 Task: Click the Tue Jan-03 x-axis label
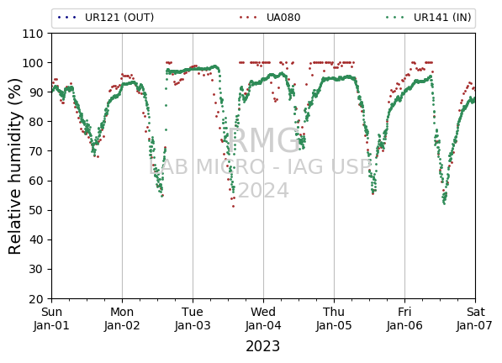click(x=193, y=318)
